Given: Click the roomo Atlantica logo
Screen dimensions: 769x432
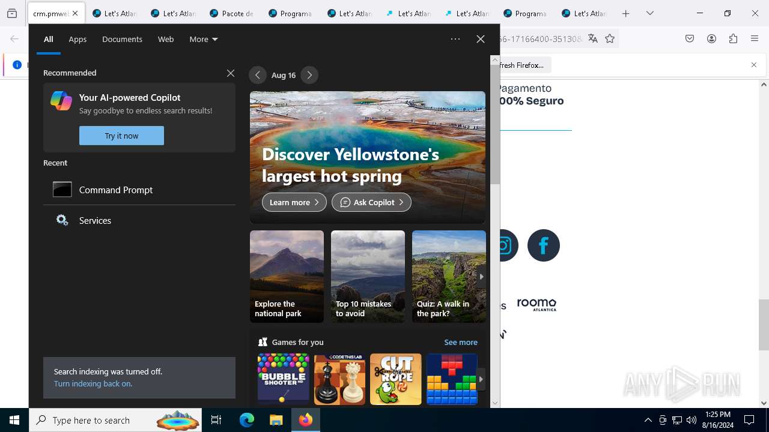Looking at the screenshot, I should [x=536, y=304].
